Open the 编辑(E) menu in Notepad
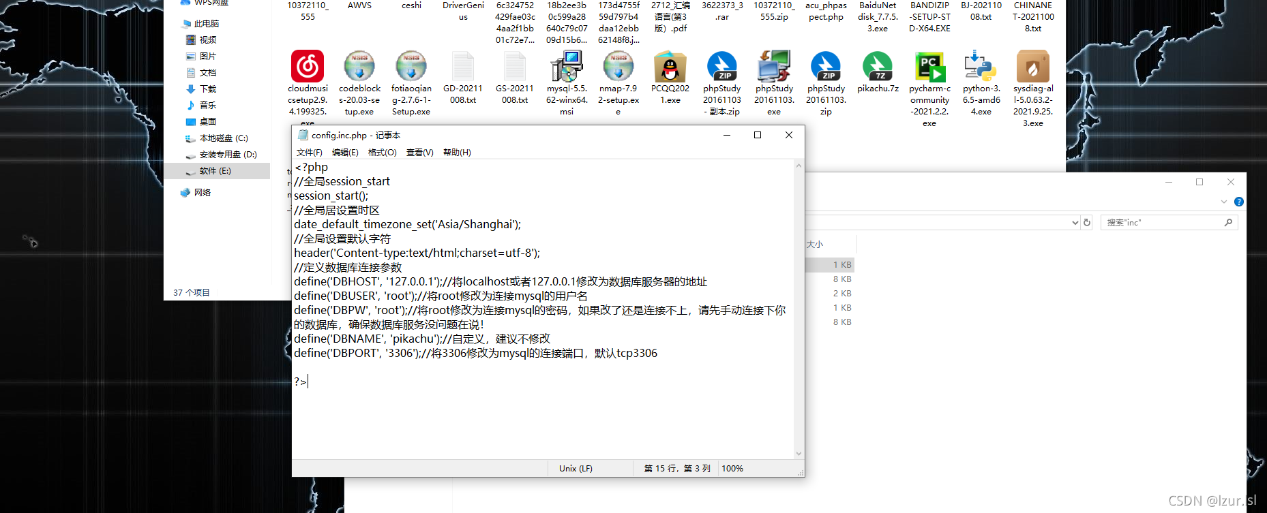The height and width of the screenshot is (513, 1267). (x=345, y=152)
